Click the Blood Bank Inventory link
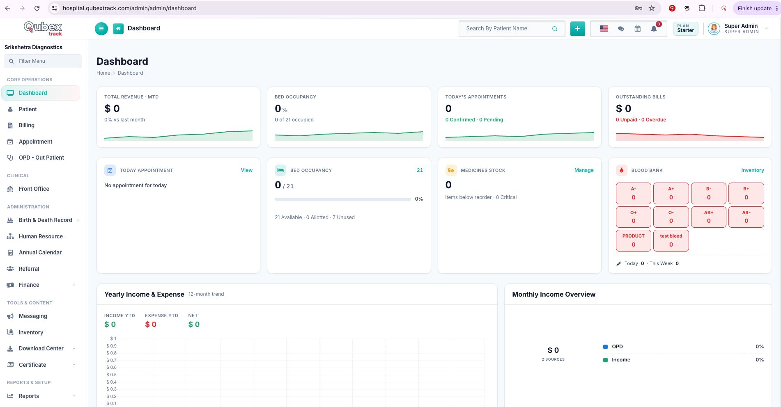Screen dimensions: 781x407 click(x=752, y=170)
